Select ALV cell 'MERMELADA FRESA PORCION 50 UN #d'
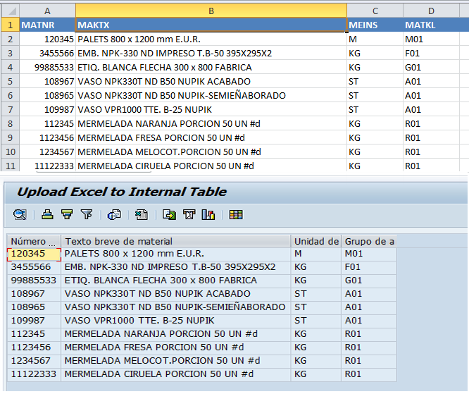 tap(176, 347)
